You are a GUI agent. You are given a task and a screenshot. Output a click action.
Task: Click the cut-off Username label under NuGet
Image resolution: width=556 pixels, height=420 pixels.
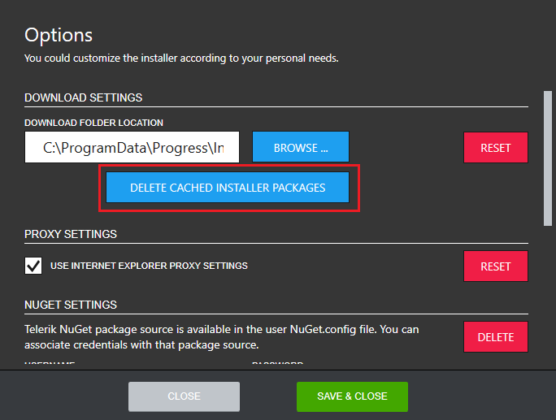click(50, 364)
